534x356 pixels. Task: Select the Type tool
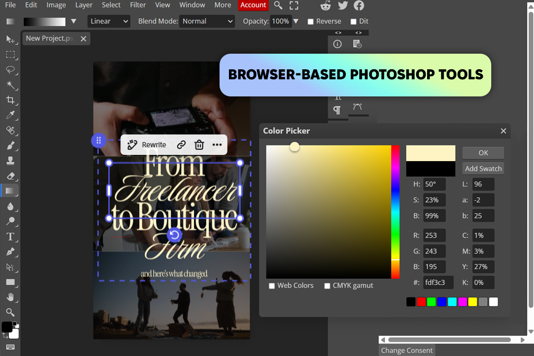10,236
